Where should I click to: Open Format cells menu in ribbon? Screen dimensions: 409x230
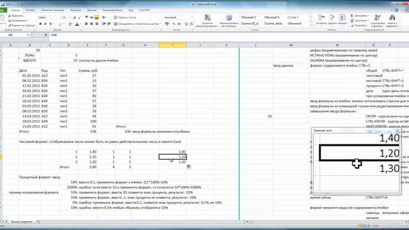pyautogui.click(x=342, y=20)
